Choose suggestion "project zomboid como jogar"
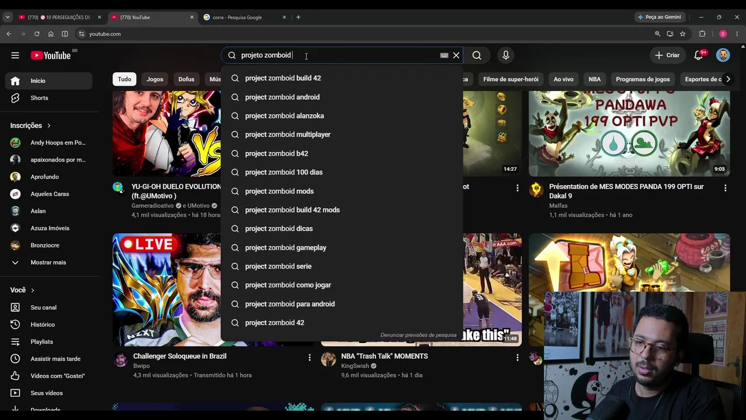Viewport: 746px width, 420px height. (x=342, y=285)
